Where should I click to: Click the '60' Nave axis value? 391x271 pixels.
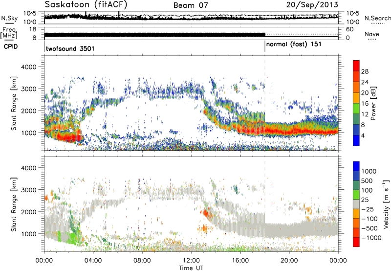point(349,29)
